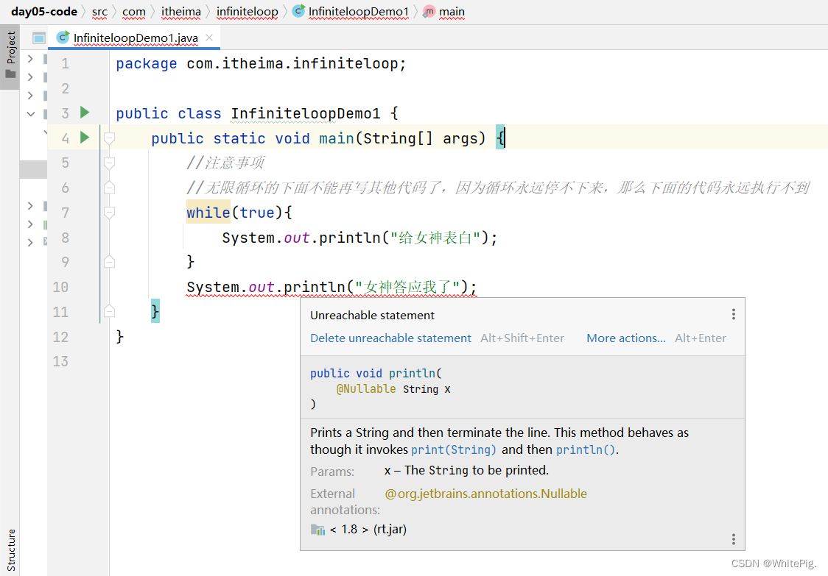Expand the first collapsed project tree node
Image resolution: width=828 pixels, height=576 pixels.
point(30,58)
